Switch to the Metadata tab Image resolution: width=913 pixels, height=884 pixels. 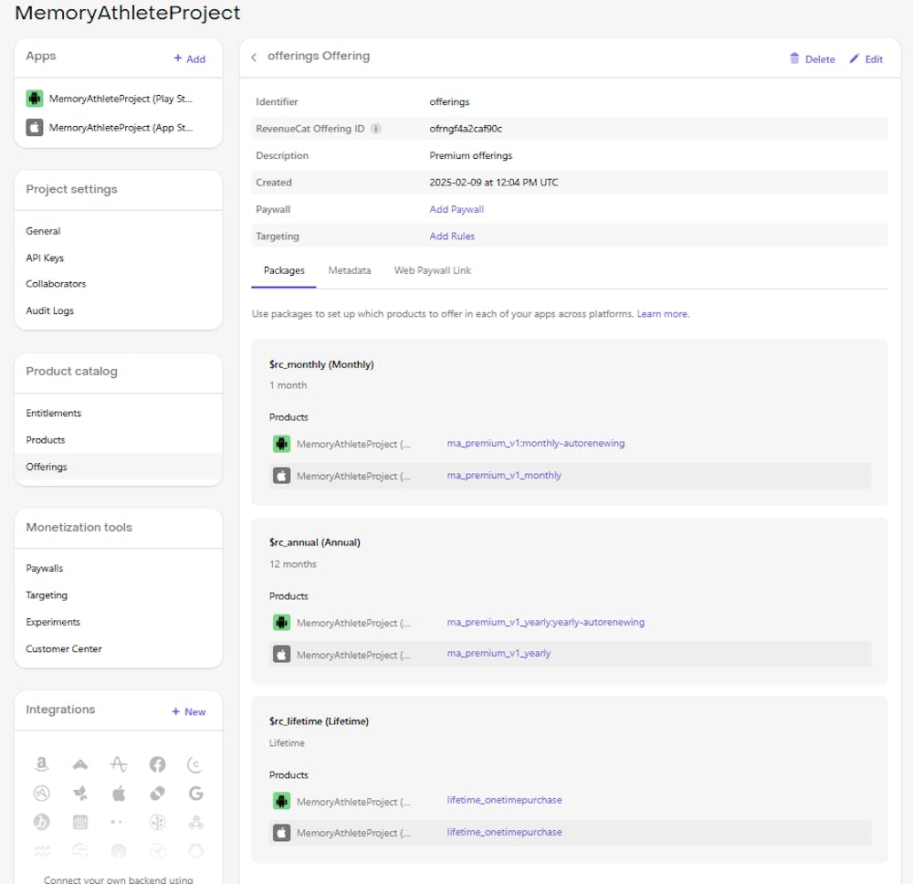click(350, 270)
